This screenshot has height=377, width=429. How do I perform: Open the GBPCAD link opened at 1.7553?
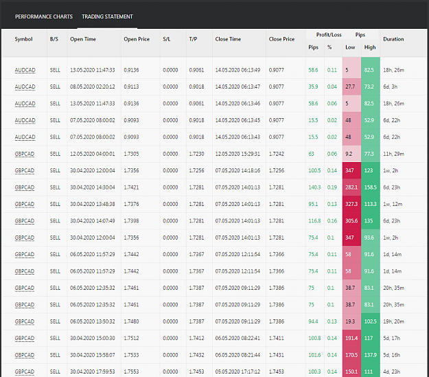[x=24, y=372]
